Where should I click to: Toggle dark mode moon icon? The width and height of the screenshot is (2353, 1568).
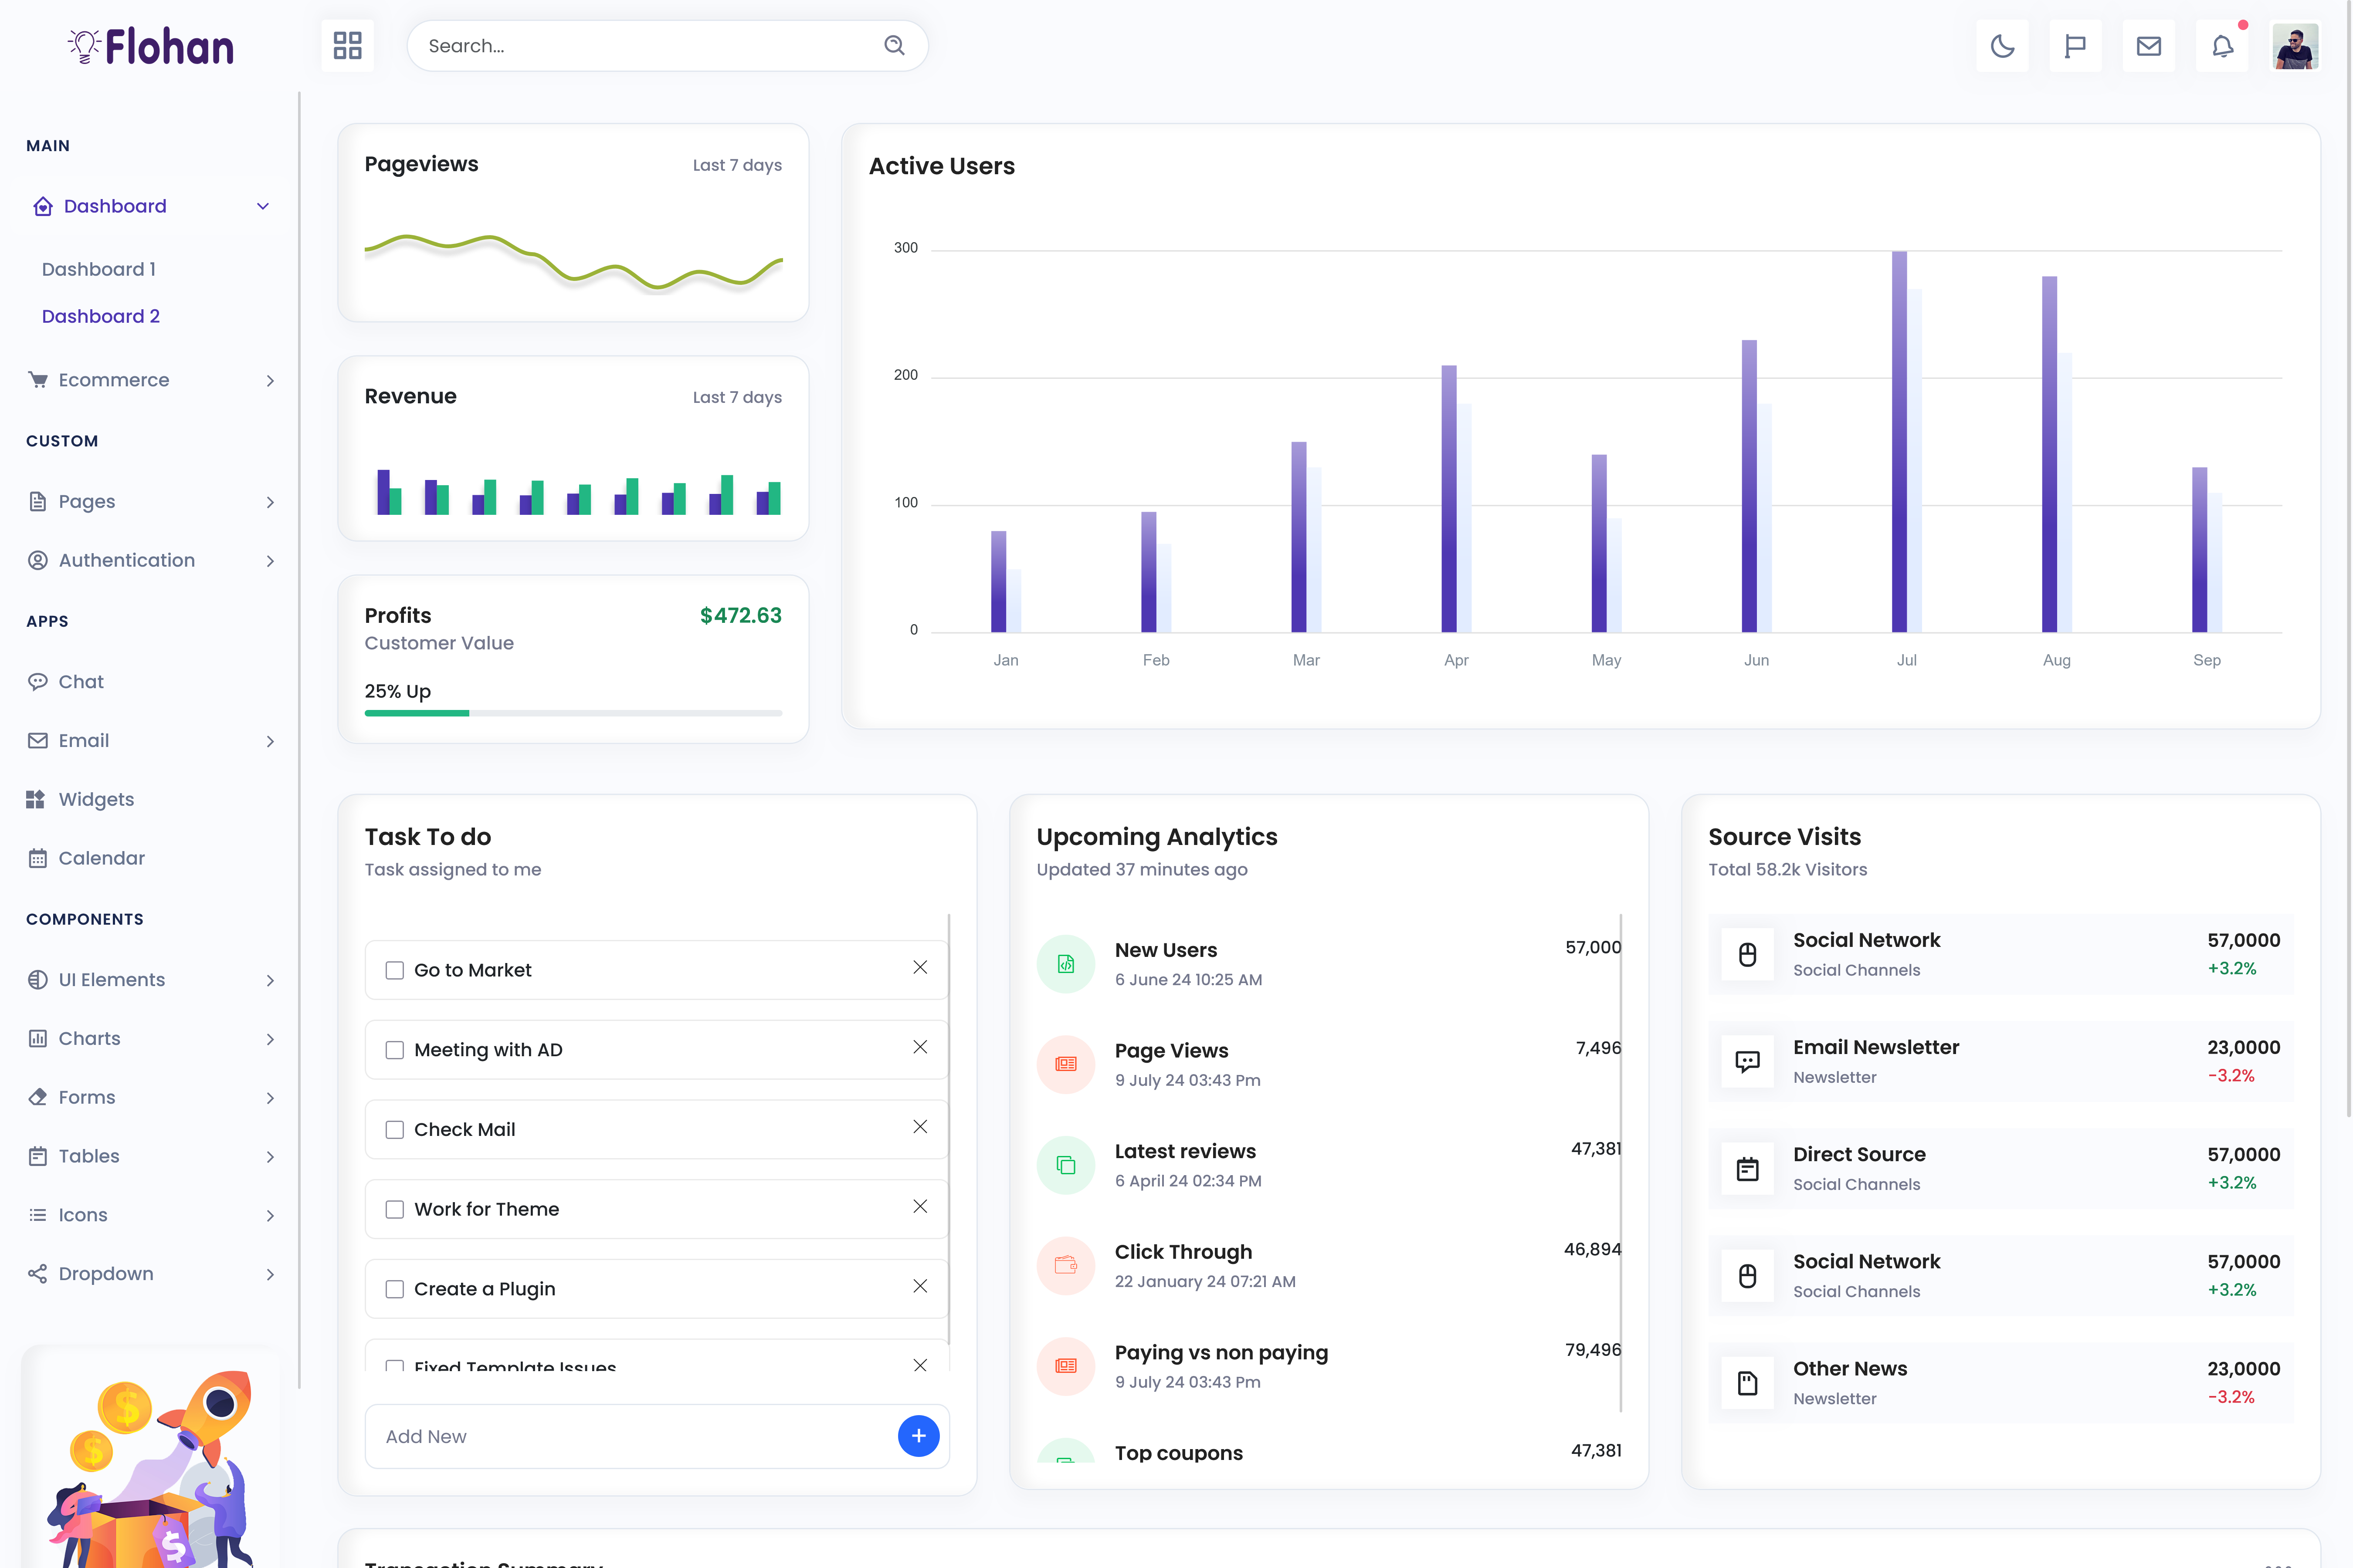[x=2002, y=46]
